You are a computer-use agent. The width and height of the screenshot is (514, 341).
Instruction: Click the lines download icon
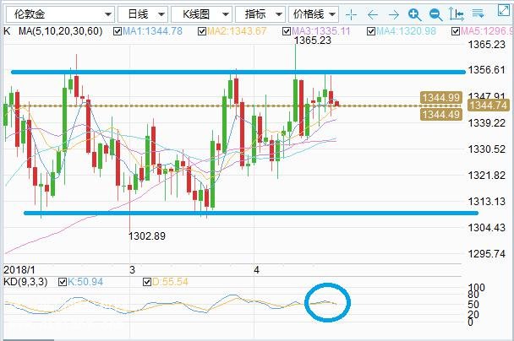[478, 14]
